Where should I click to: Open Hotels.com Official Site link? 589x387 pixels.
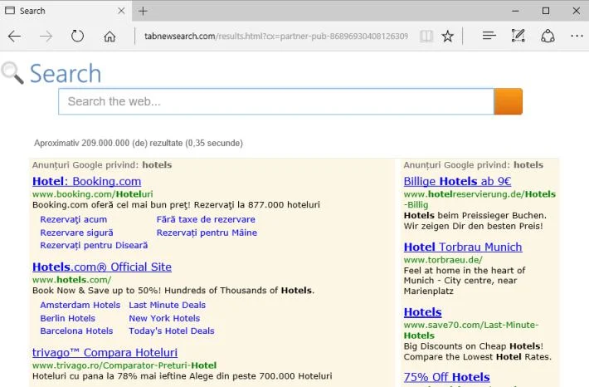(102, 267)
